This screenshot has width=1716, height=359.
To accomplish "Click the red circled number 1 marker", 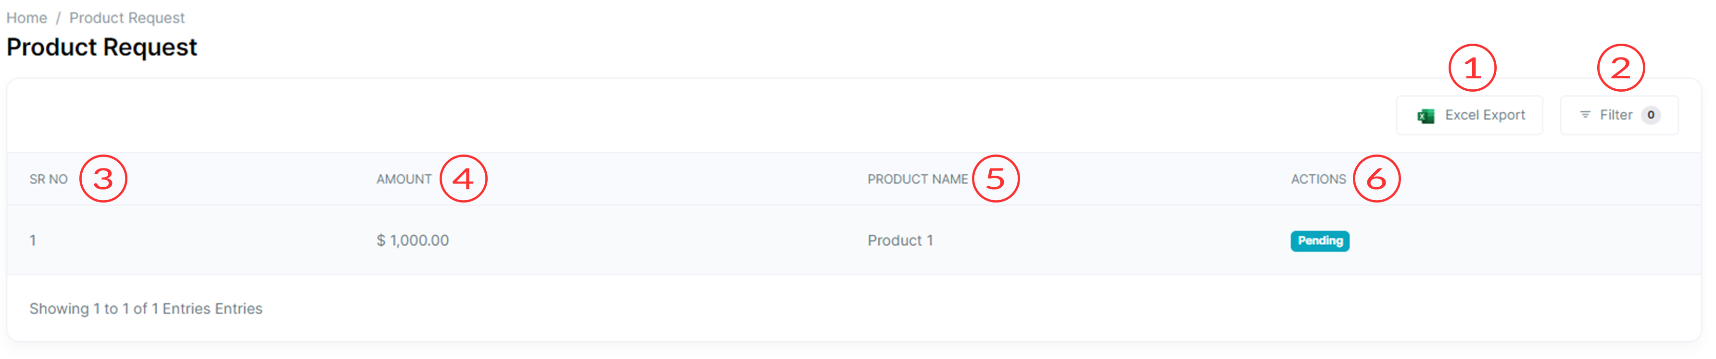I will [1472, 68].
